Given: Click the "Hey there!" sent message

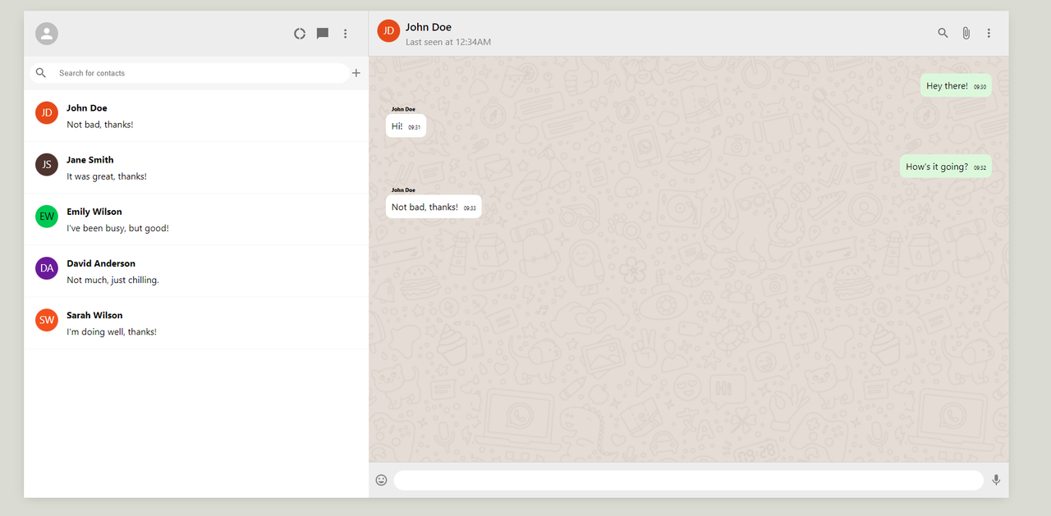Looking at the screenshot, I should pos(956,85).
